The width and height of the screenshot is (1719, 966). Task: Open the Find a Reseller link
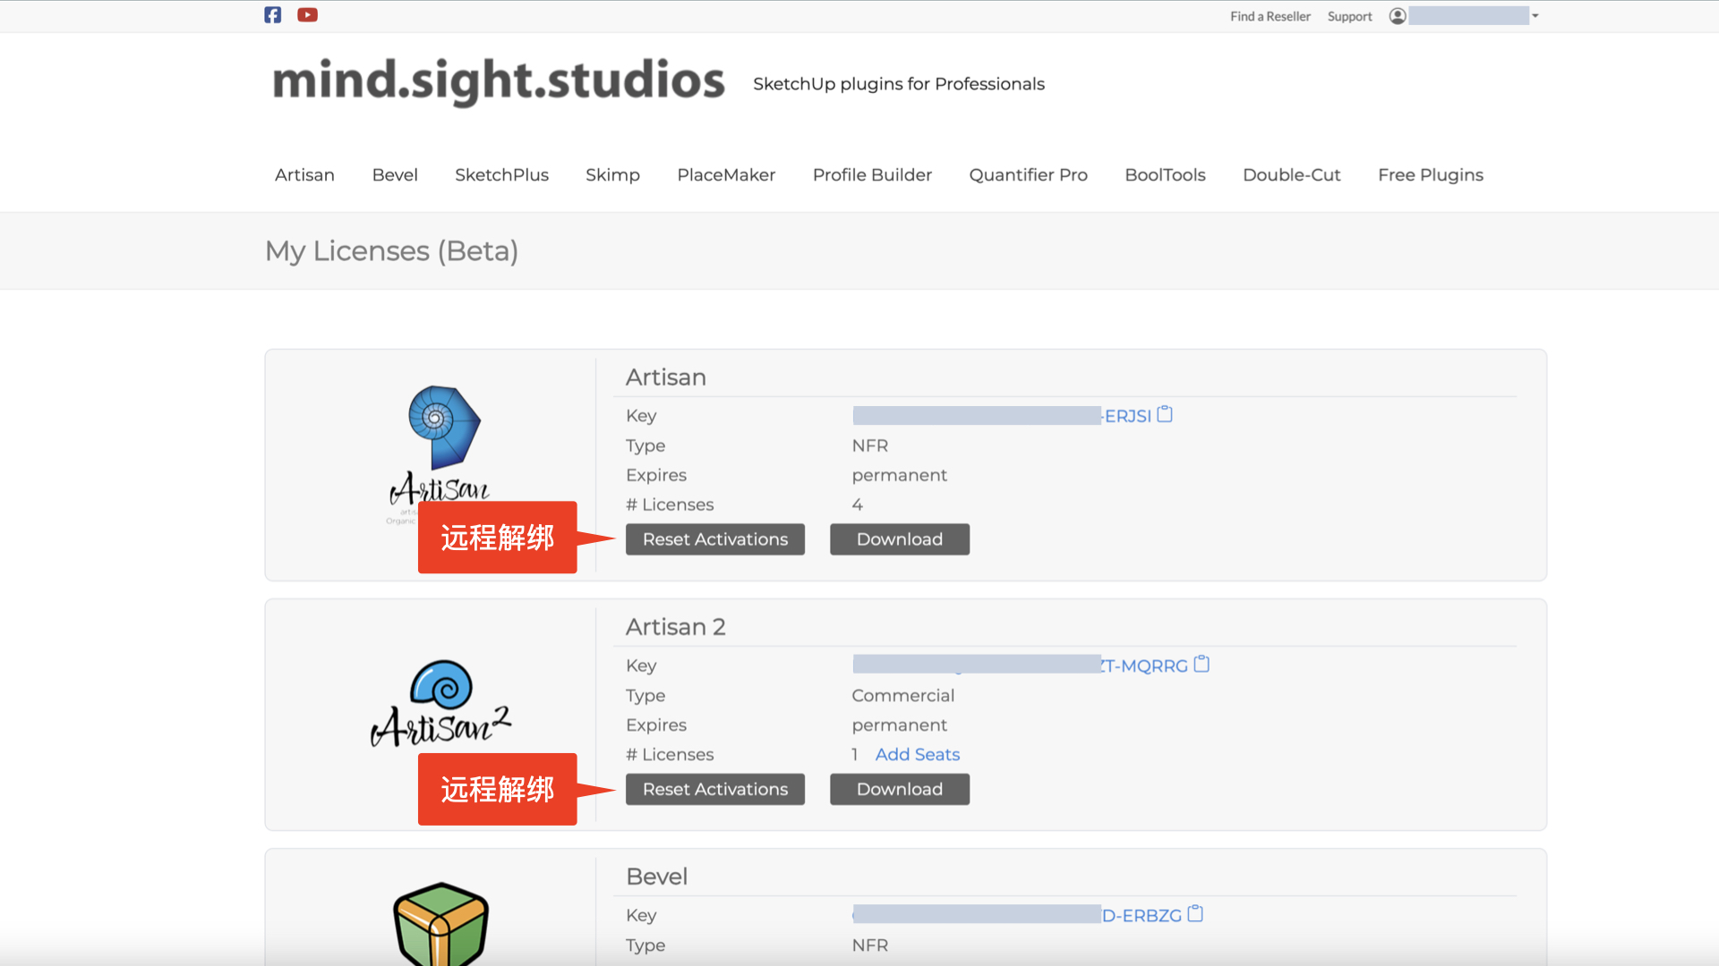tap(1270, 16)
